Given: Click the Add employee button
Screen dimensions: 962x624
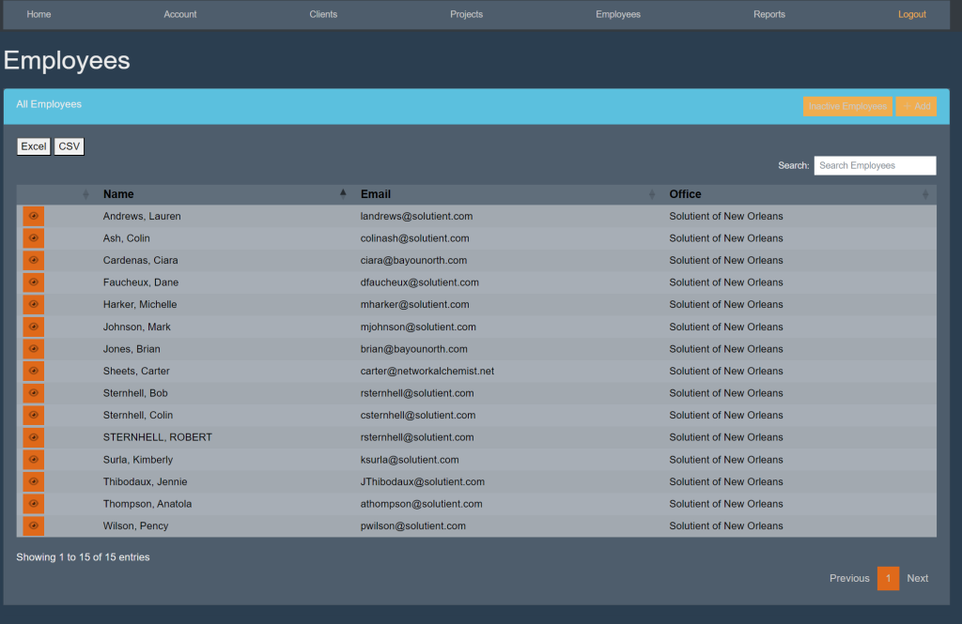Looking at the screenshot, I should [916, 106].
